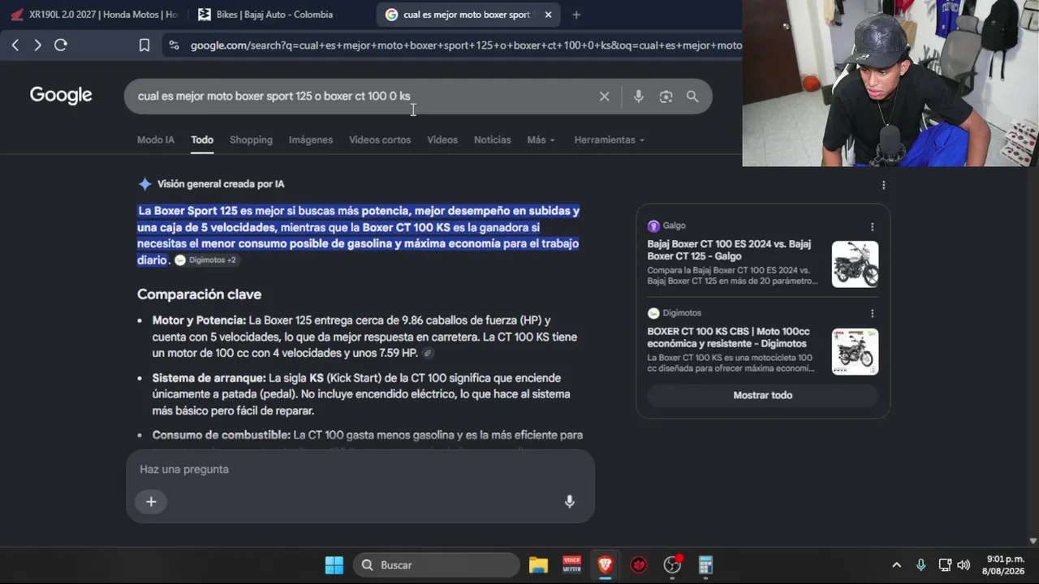Start a voice search in Google
The width and height of the screenshot is (1039, 584).
pos(639,97)
